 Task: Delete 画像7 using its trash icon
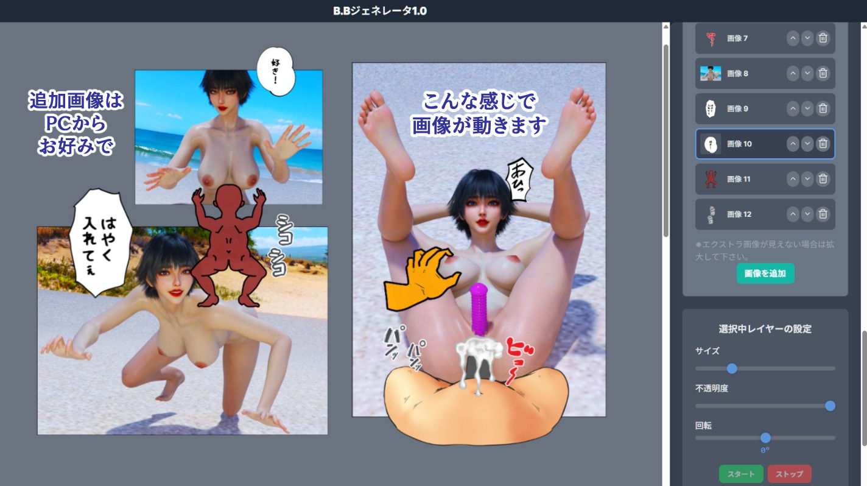823,38
